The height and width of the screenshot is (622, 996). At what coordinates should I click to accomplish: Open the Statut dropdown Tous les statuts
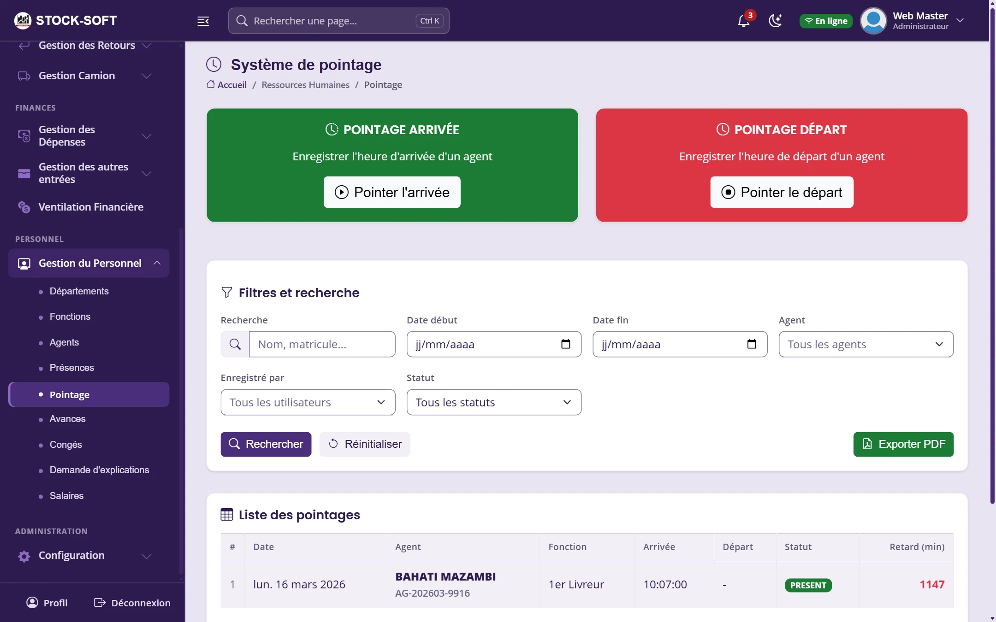[x=494, y=402]
